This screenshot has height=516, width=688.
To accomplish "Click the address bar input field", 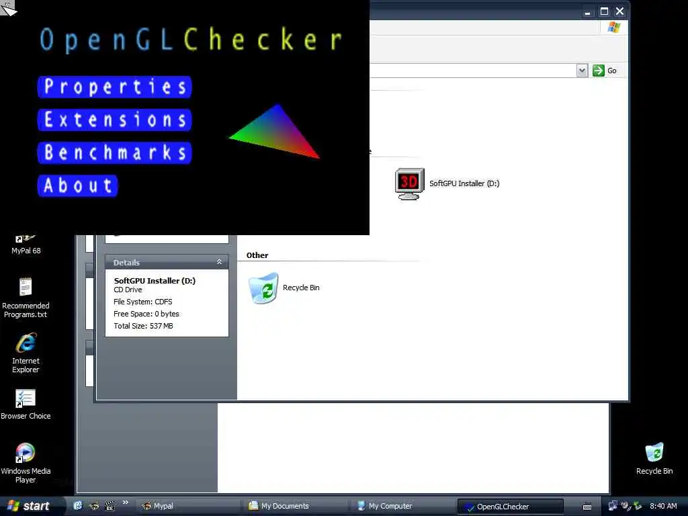I will 472,71.
